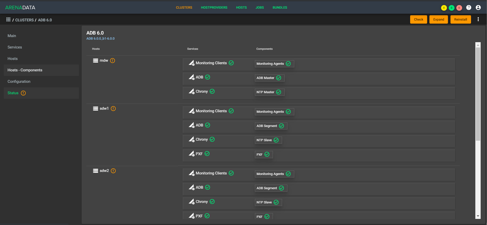Click status check inside mdw NTP Master chip
This screenshot has height=225, width=487.
point(279,92)
